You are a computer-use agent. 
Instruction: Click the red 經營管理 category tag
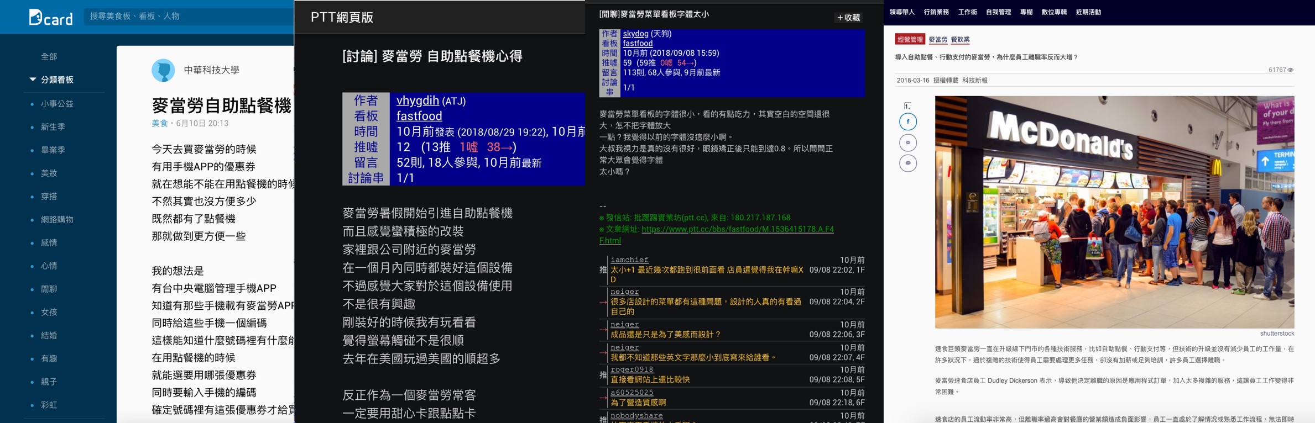(910, 39)
